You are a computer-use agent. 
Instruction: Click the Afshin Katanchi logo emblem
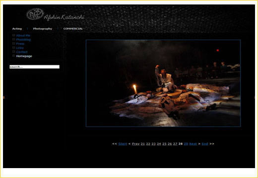[35, 14]
